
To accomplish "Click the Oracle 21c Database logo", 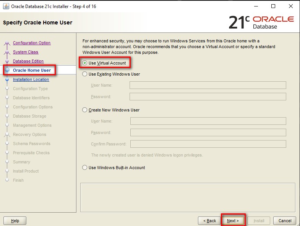I will point(261,23).
